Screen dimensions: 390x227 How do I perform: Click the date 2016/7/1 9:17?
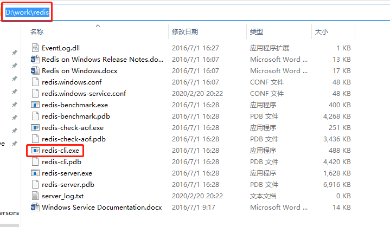tap(194, 207)
